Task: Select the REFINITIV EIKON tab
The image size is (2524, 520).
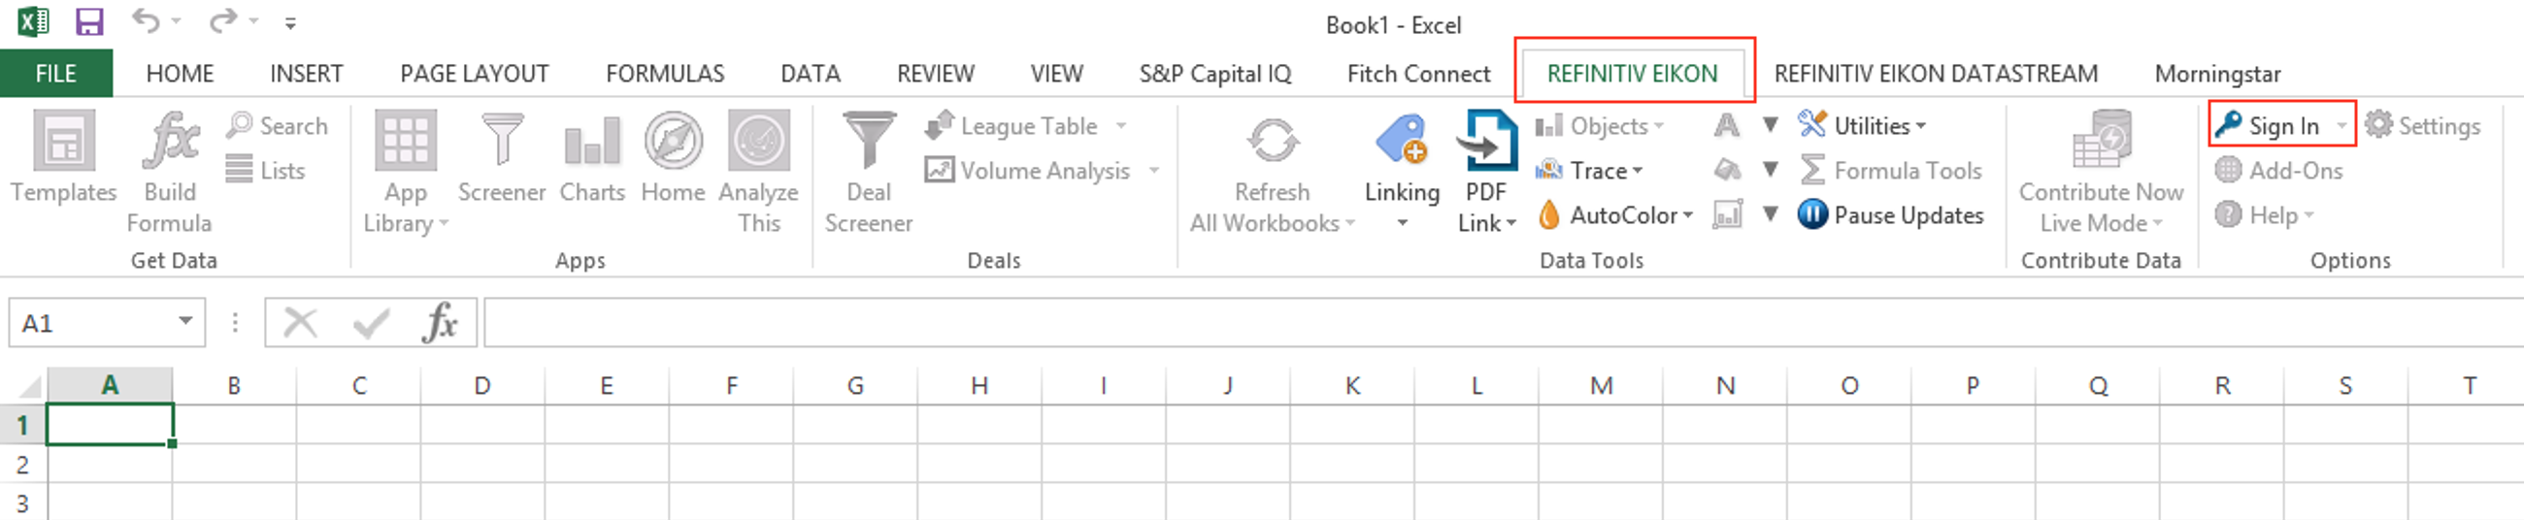Action: pyautogui.click(x=1633, y=74)
